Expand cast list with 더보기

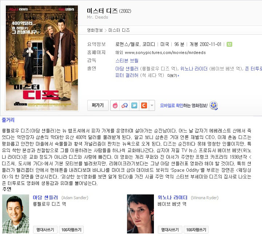click(x=173, y=76)
